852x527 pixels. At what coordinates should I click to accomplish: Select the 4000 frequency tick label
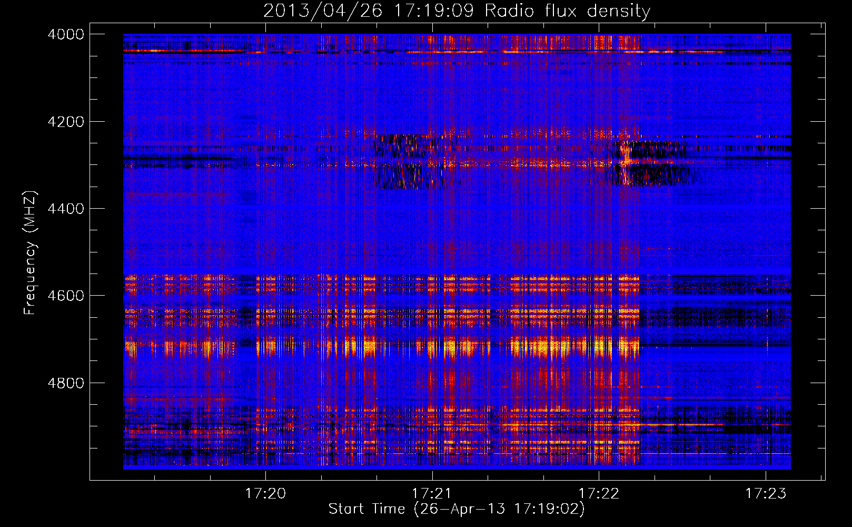coord(66,34)
